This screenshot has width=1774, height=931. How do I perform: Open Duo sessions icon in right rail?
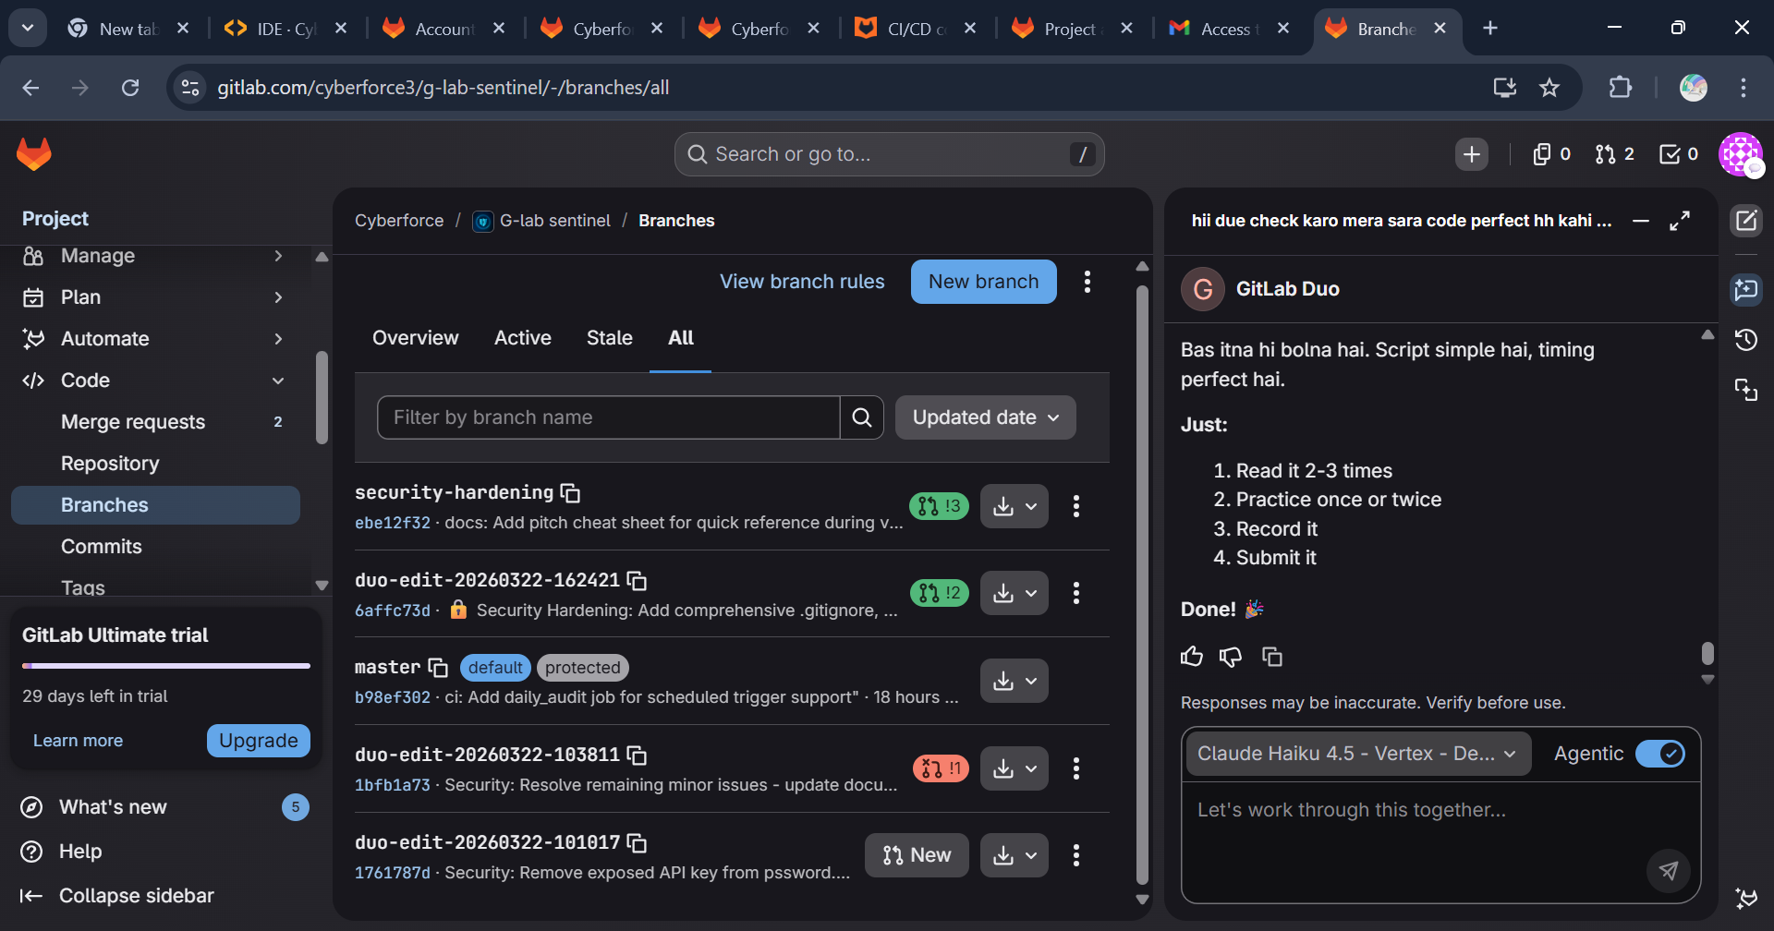1746,390
